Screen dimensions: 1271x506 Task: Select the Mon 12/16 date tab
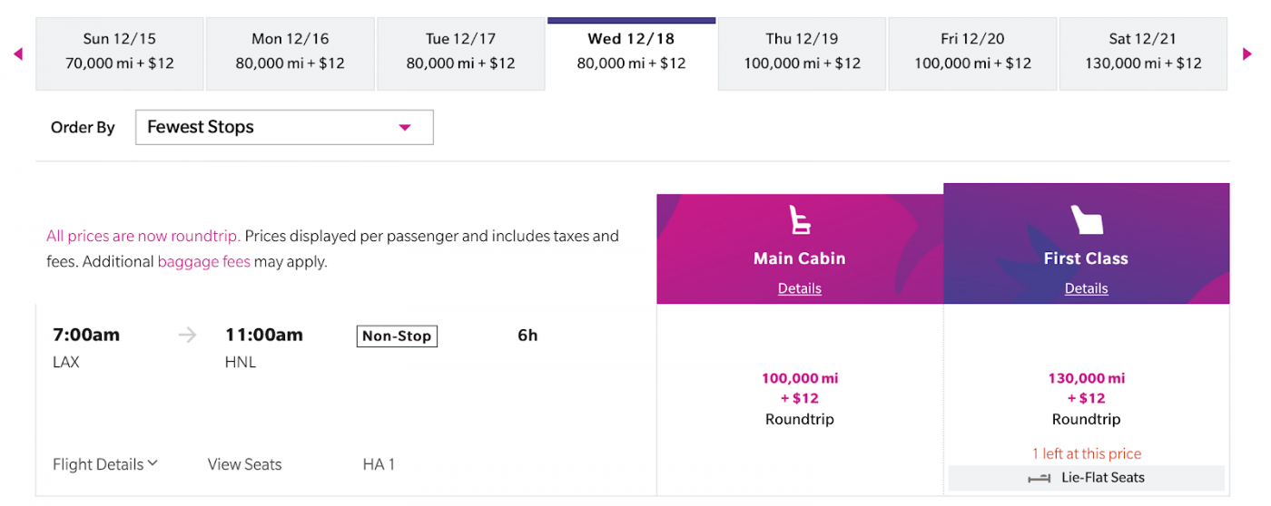pyautogui.click(x=291, y=52)
